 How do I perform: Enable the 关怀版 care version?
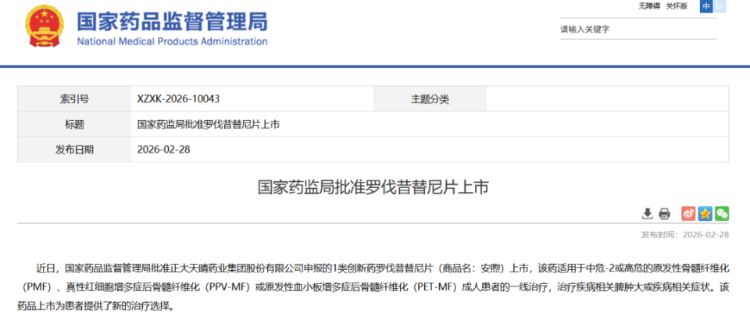point(677,6)
